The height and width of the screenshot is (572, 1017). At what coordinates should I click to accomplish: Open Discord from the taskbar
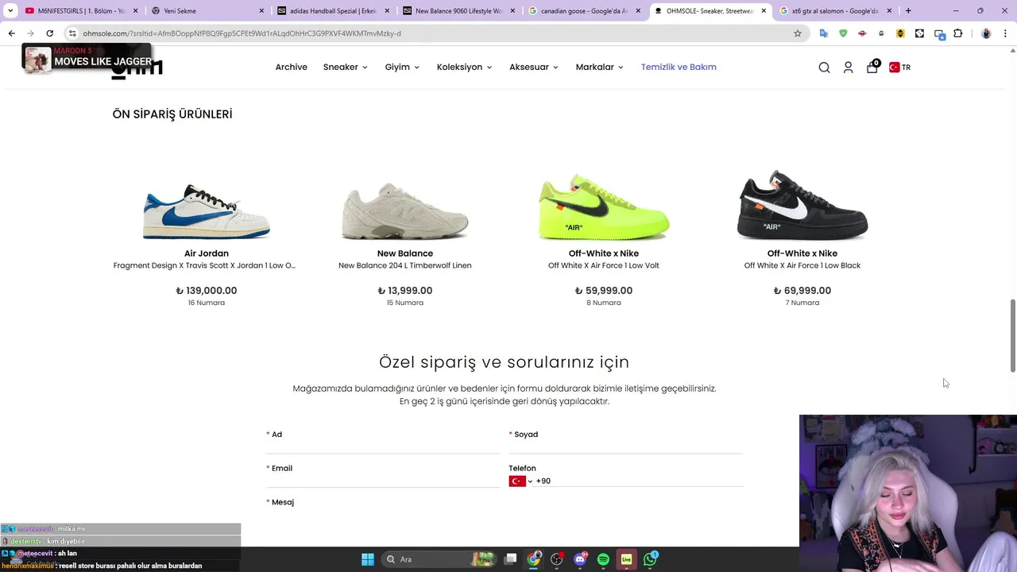click(580, 559)
